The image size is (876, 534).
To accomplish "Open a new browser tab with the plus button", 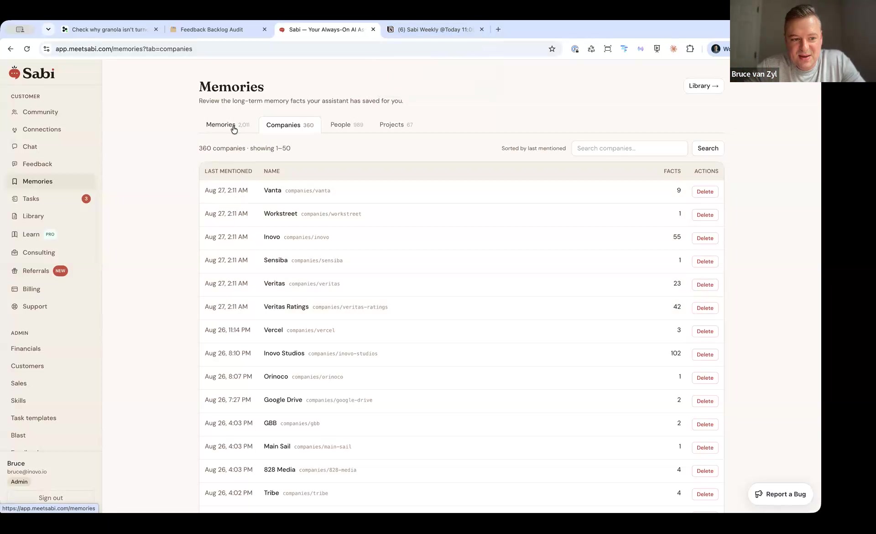I will click(498, 29).
